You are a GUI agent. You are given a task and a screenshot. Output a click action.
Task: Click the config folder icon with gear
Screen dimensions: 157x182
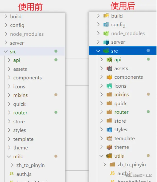coord(106,25)
